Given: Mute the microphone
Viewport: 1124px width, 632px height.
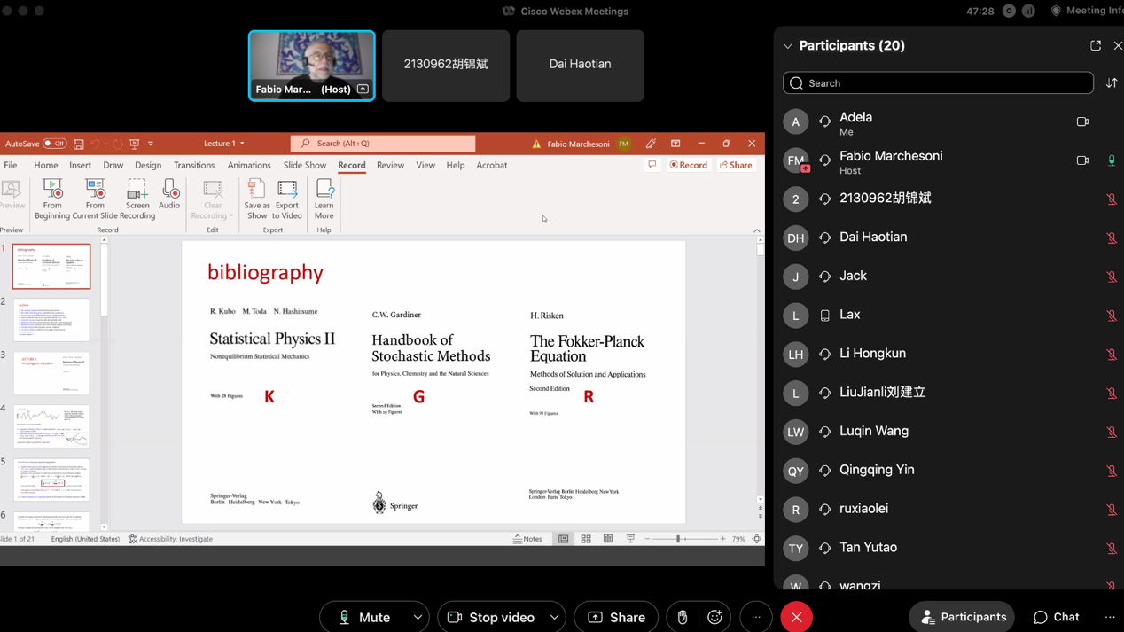Looking at the screenshot, I should [x=364, y=617].
